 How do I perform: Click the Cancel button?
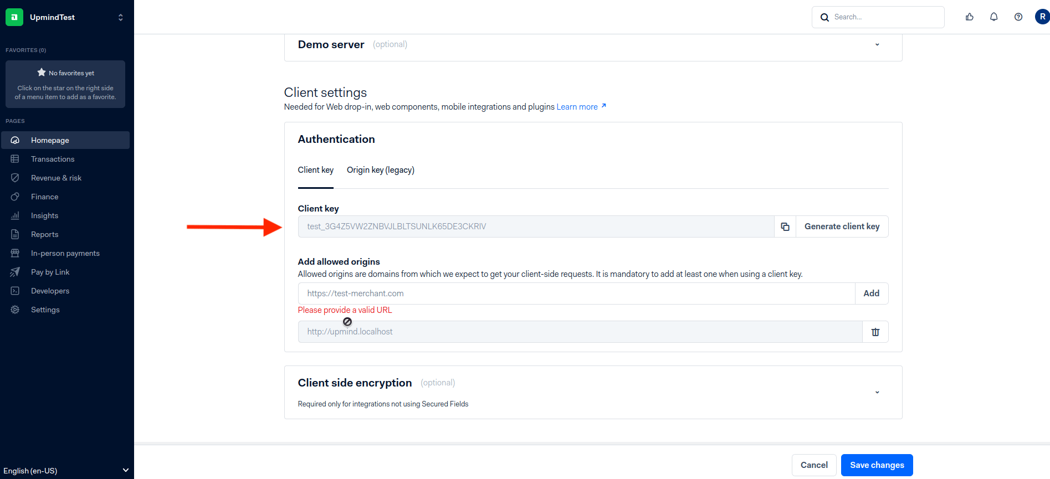[814, 465]
